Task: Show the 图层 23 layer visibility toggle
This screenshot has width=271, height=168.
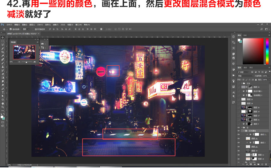Action: tap(239, 87)
